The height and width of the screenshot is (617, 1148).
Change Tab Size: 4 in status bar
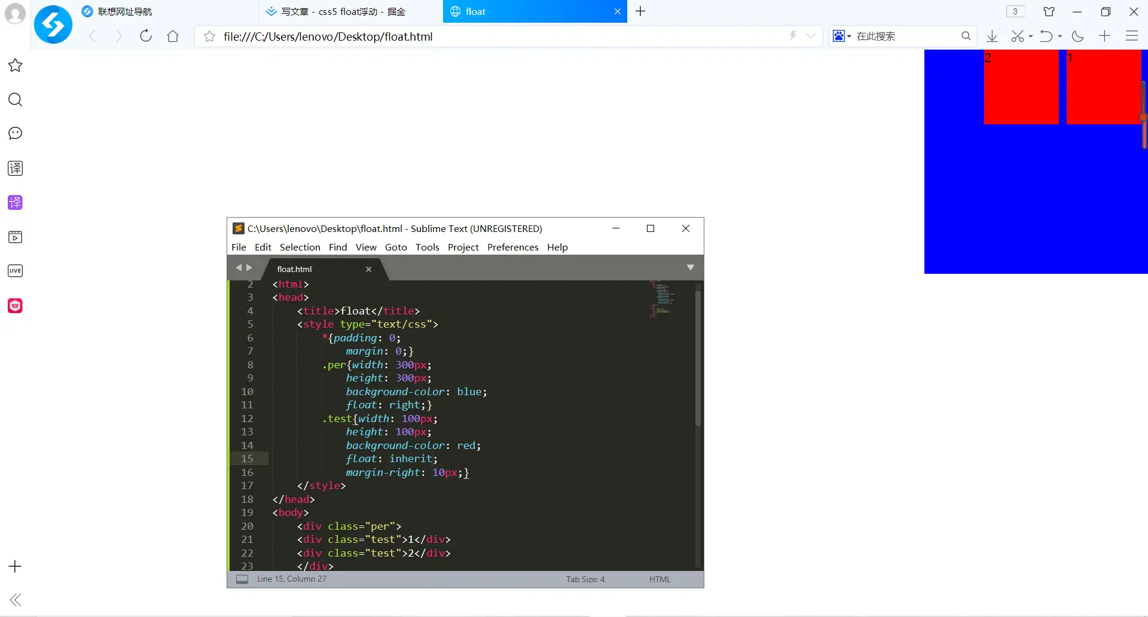[585, 579]
